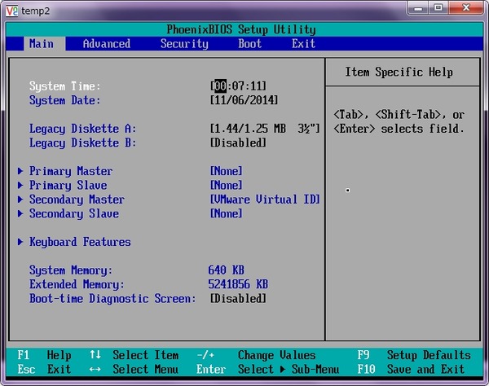Select the System Date value field
Screen dimensions: 489x386
point(244,100)
